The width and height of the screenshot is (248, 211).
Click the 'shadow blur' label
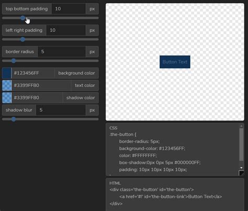point(19,110)
